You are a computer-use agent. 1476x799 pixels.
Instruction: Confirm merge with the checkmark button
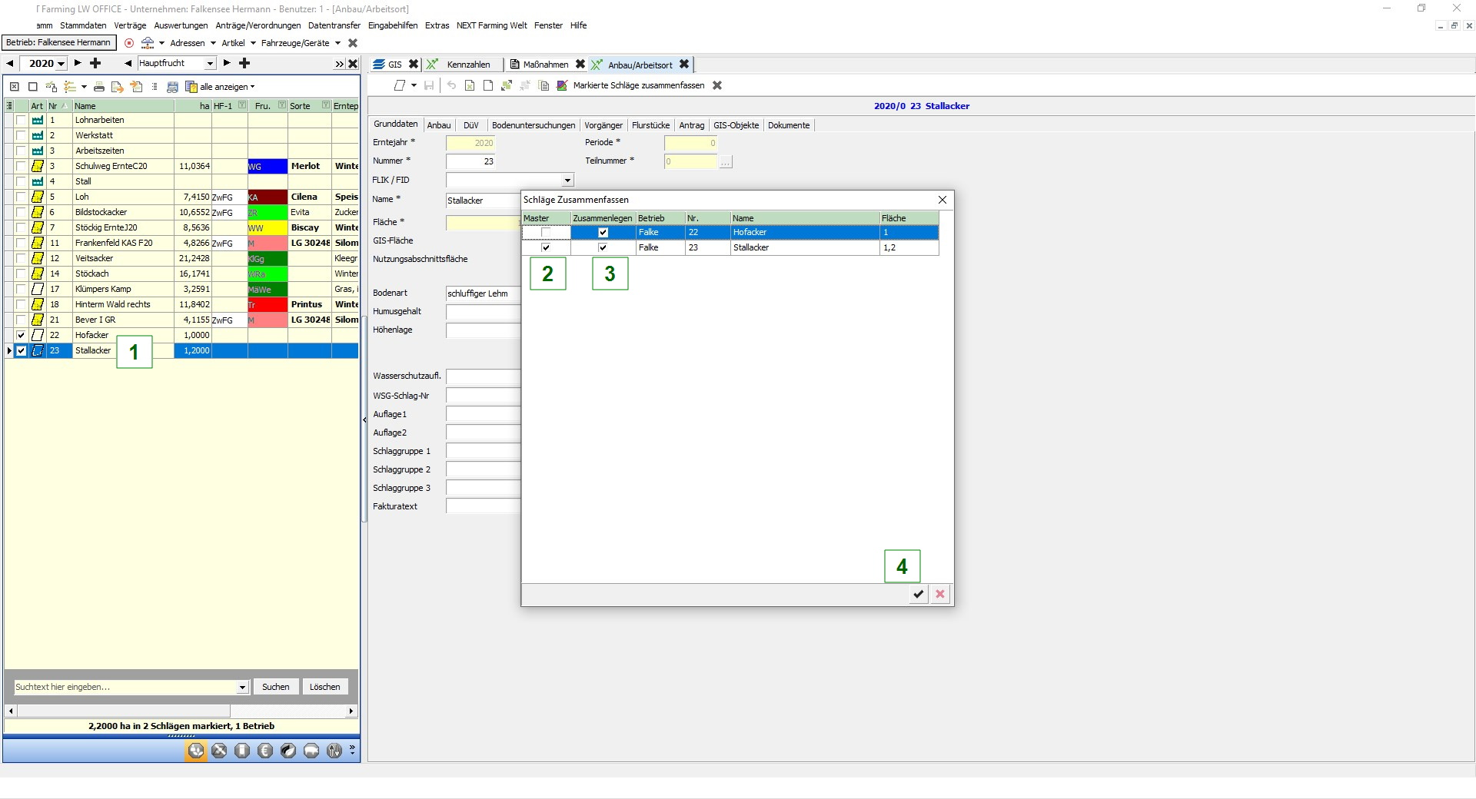[x=918, y=594]
